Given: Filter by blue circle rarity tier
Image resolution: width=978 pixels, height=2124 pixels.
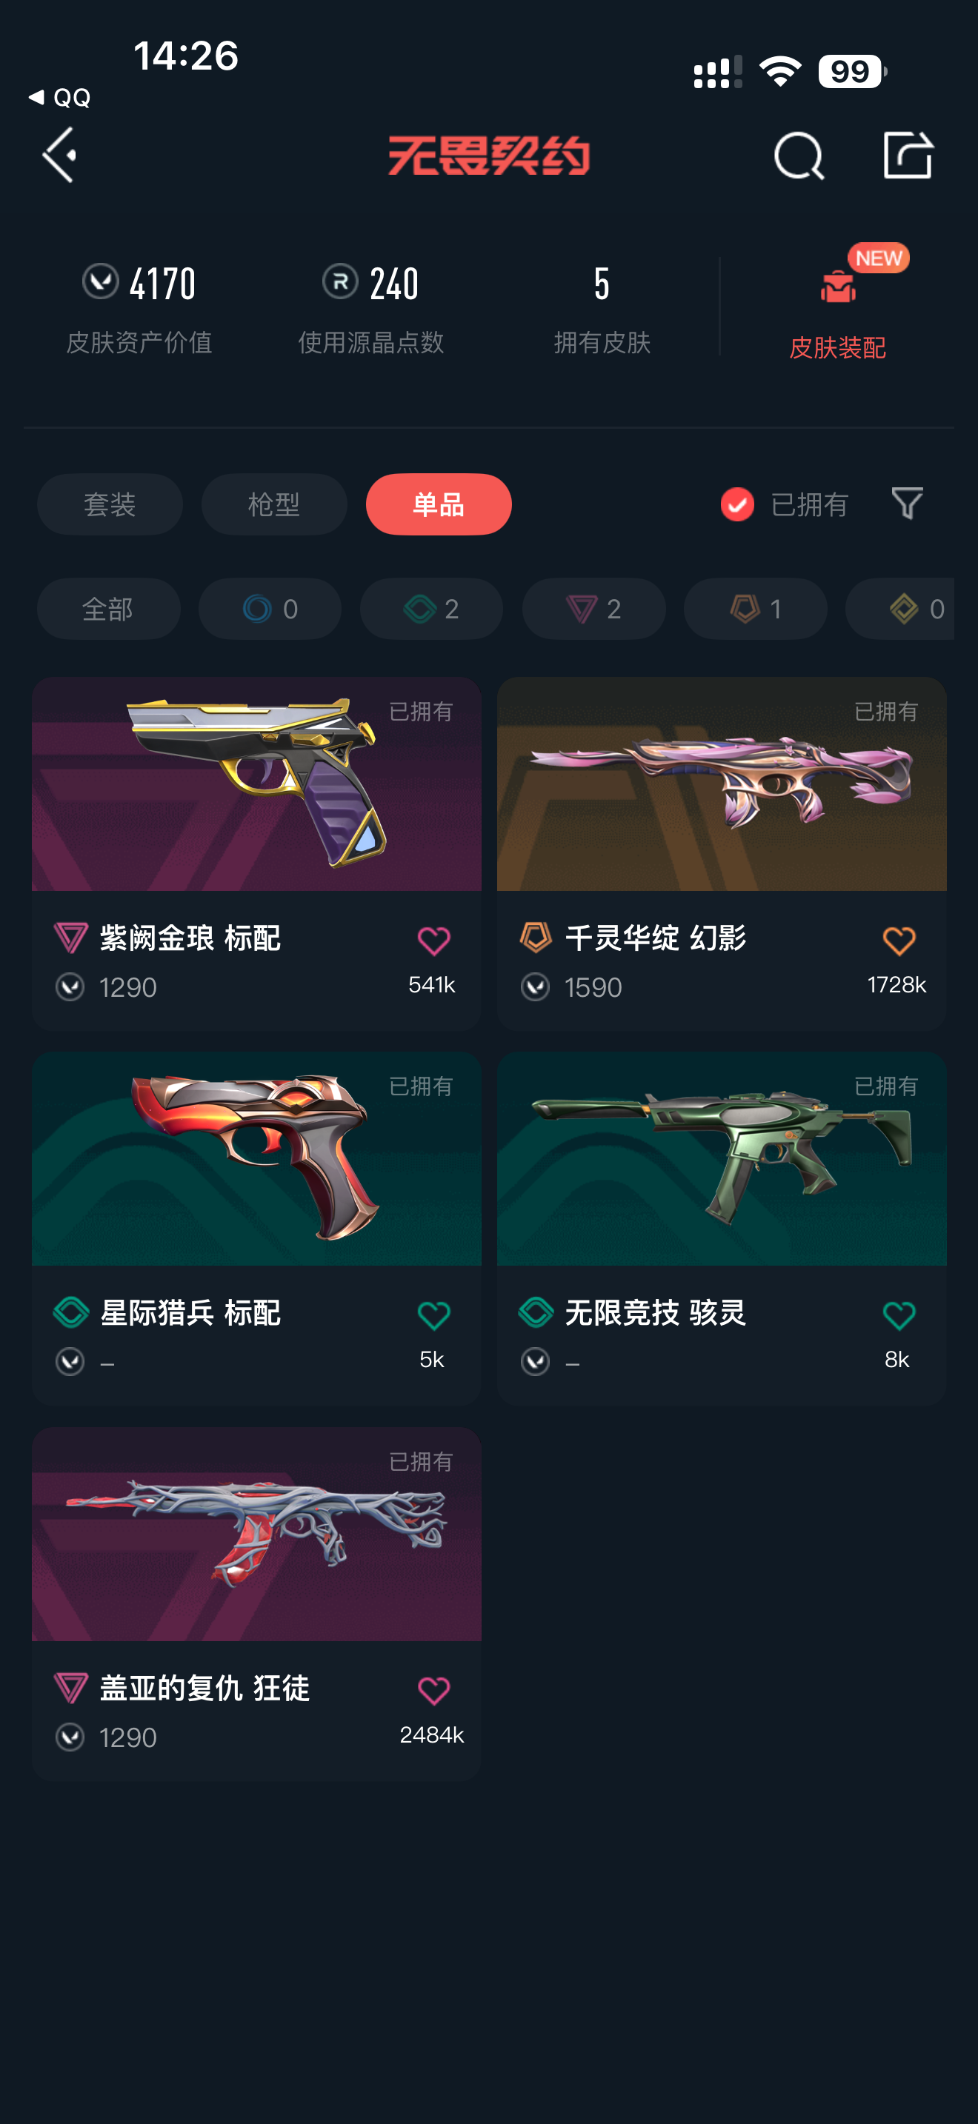Looking at the screenshot, I should [x=270, y=609].
